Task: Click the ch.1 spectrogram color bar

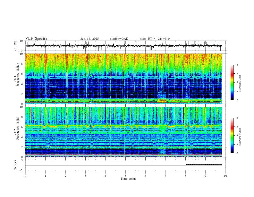Action: click(x=232, y=82)
